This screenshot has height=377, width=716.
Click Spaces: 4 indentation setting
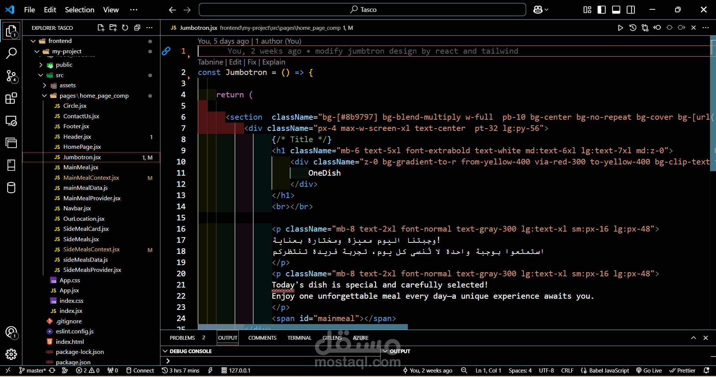520,370
